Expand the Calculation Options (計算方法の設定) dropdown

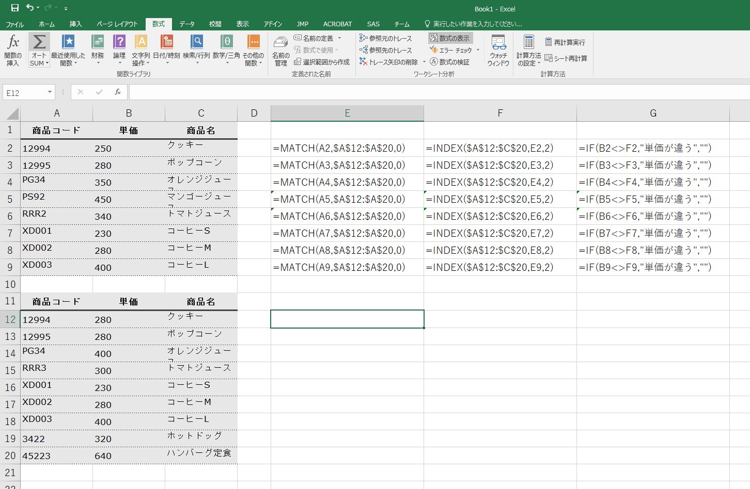tap(529, 51)
